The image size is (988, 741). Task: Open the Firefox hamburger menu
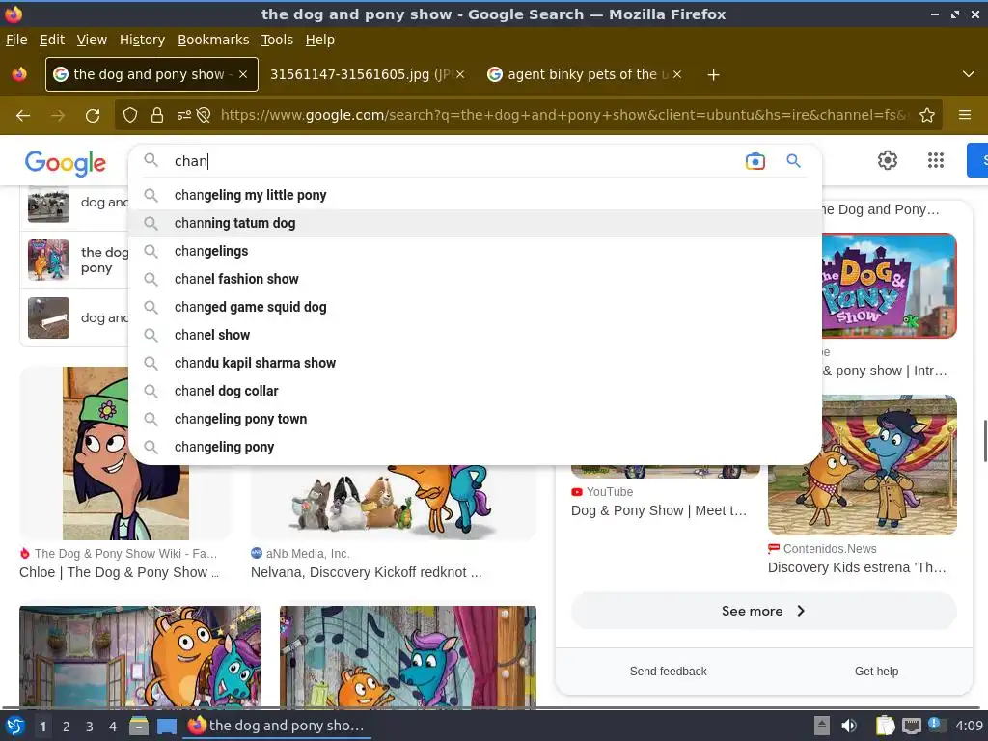(965, 115)
